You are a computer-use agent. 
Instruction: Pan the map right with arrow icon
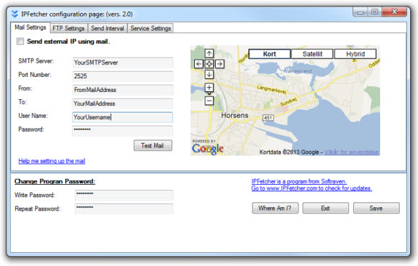(x=219, y=64)
